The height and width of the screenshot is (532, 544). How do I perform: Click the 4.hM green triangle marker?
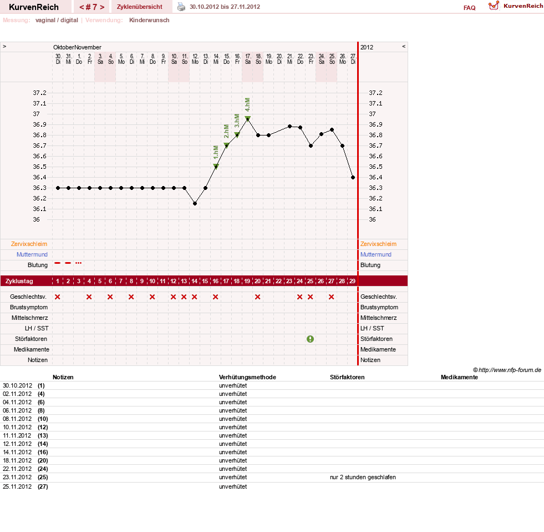247,118
